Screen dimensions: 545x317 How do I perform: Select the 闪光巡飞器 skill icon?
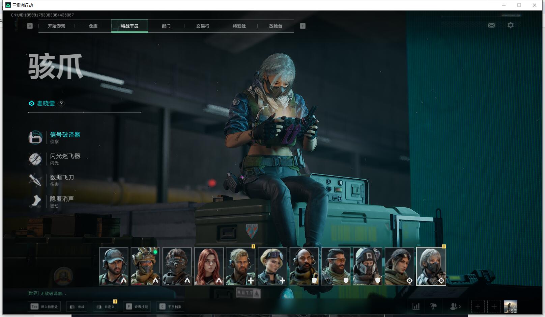[35, 159]
